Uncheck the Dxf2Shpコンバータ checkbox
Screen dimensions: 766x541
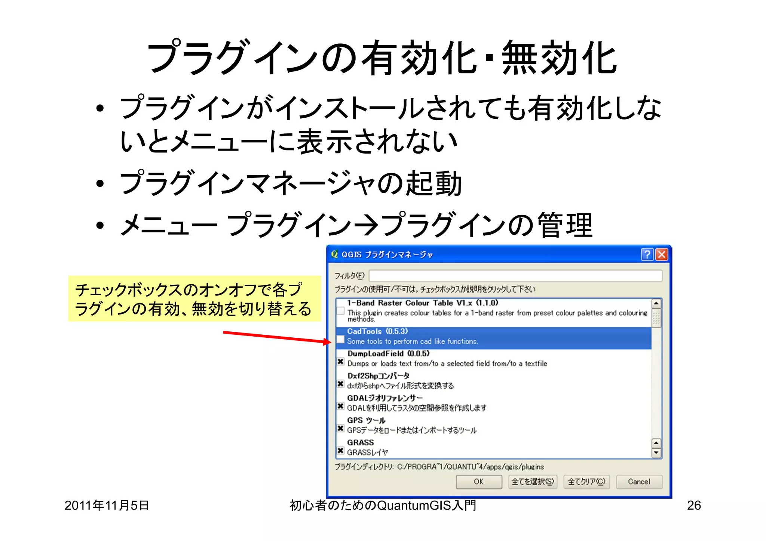(340, 384)
